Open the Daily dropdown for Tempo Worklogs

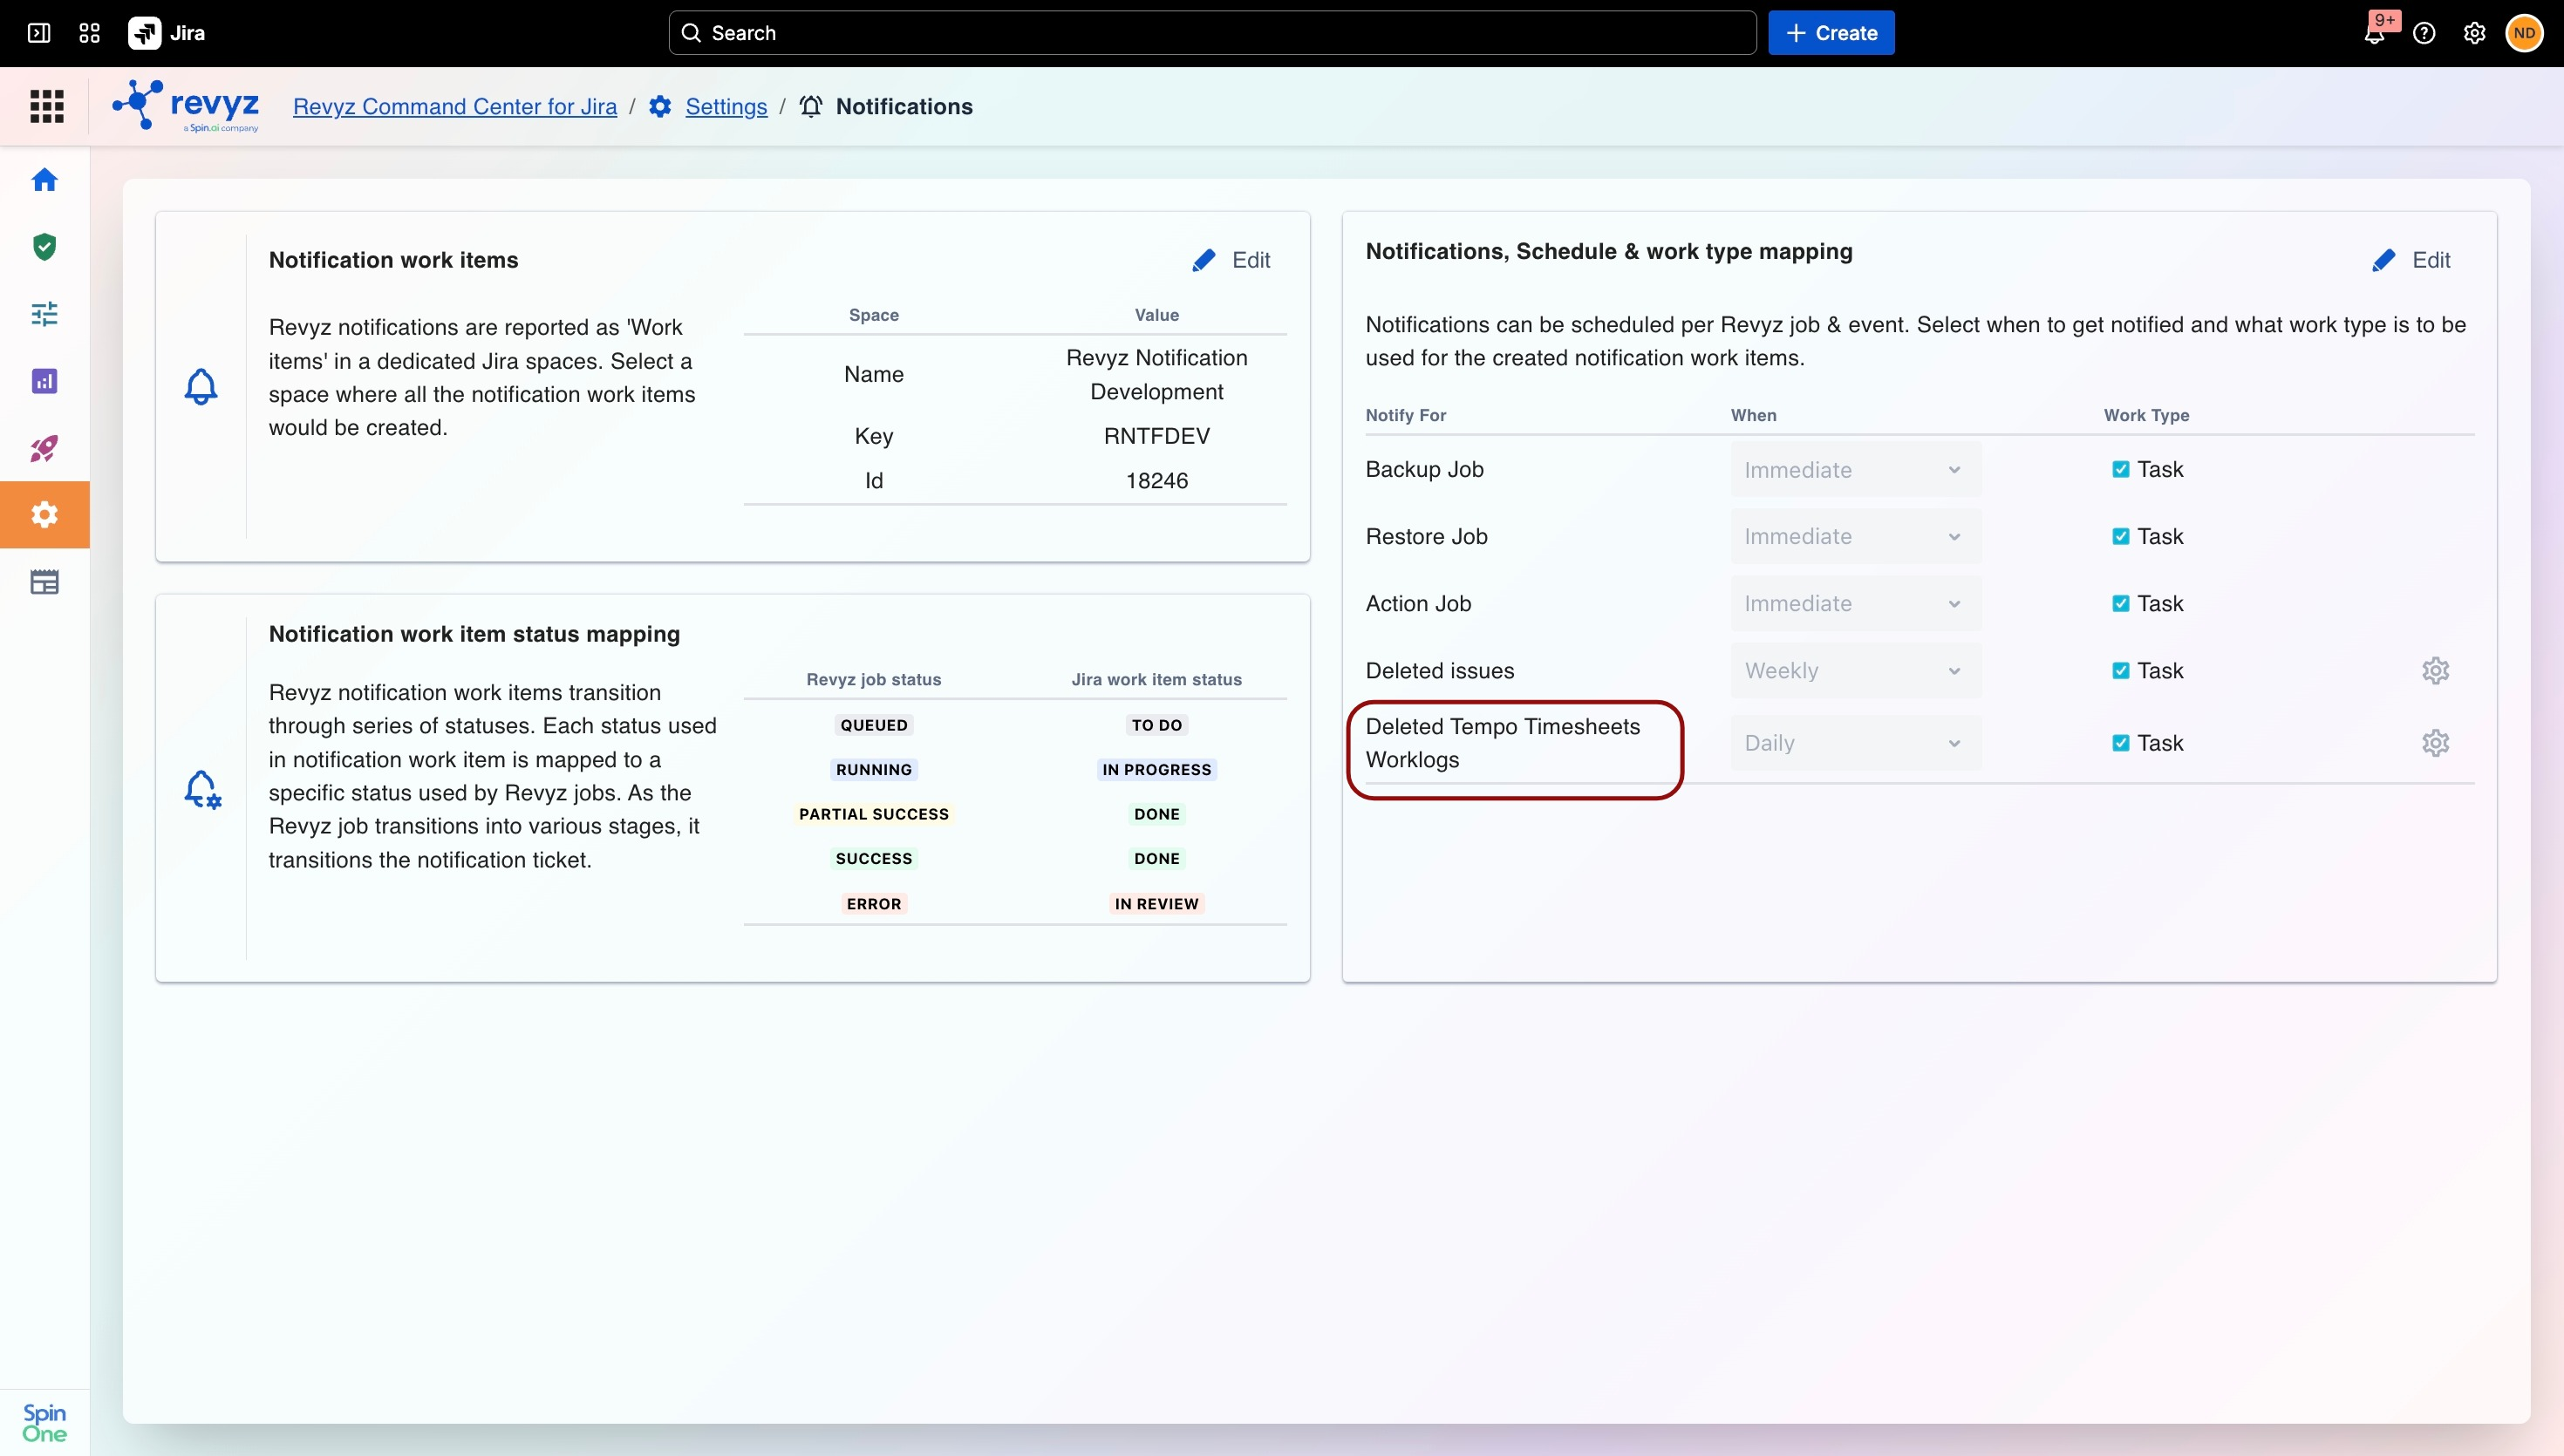coord(1855,743)
